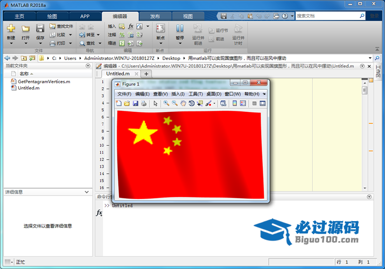Click Insert Legend icon in Figure 1
The image size is (385, 269).
(243, 103)
